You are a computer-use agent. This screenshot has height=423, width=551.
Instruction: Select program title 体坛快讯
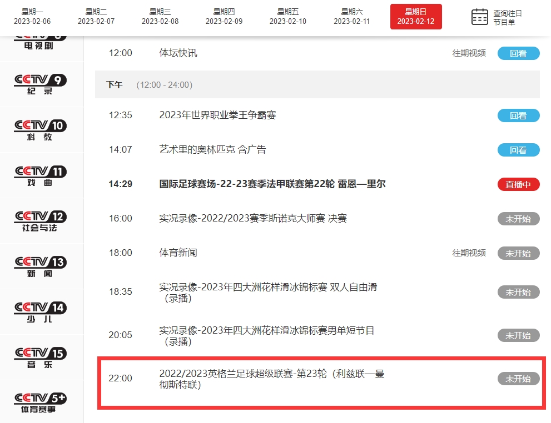(178, 53)
